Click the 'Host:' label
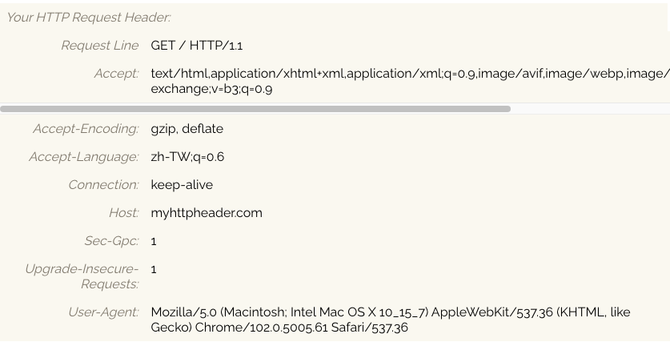 point(124,213)
